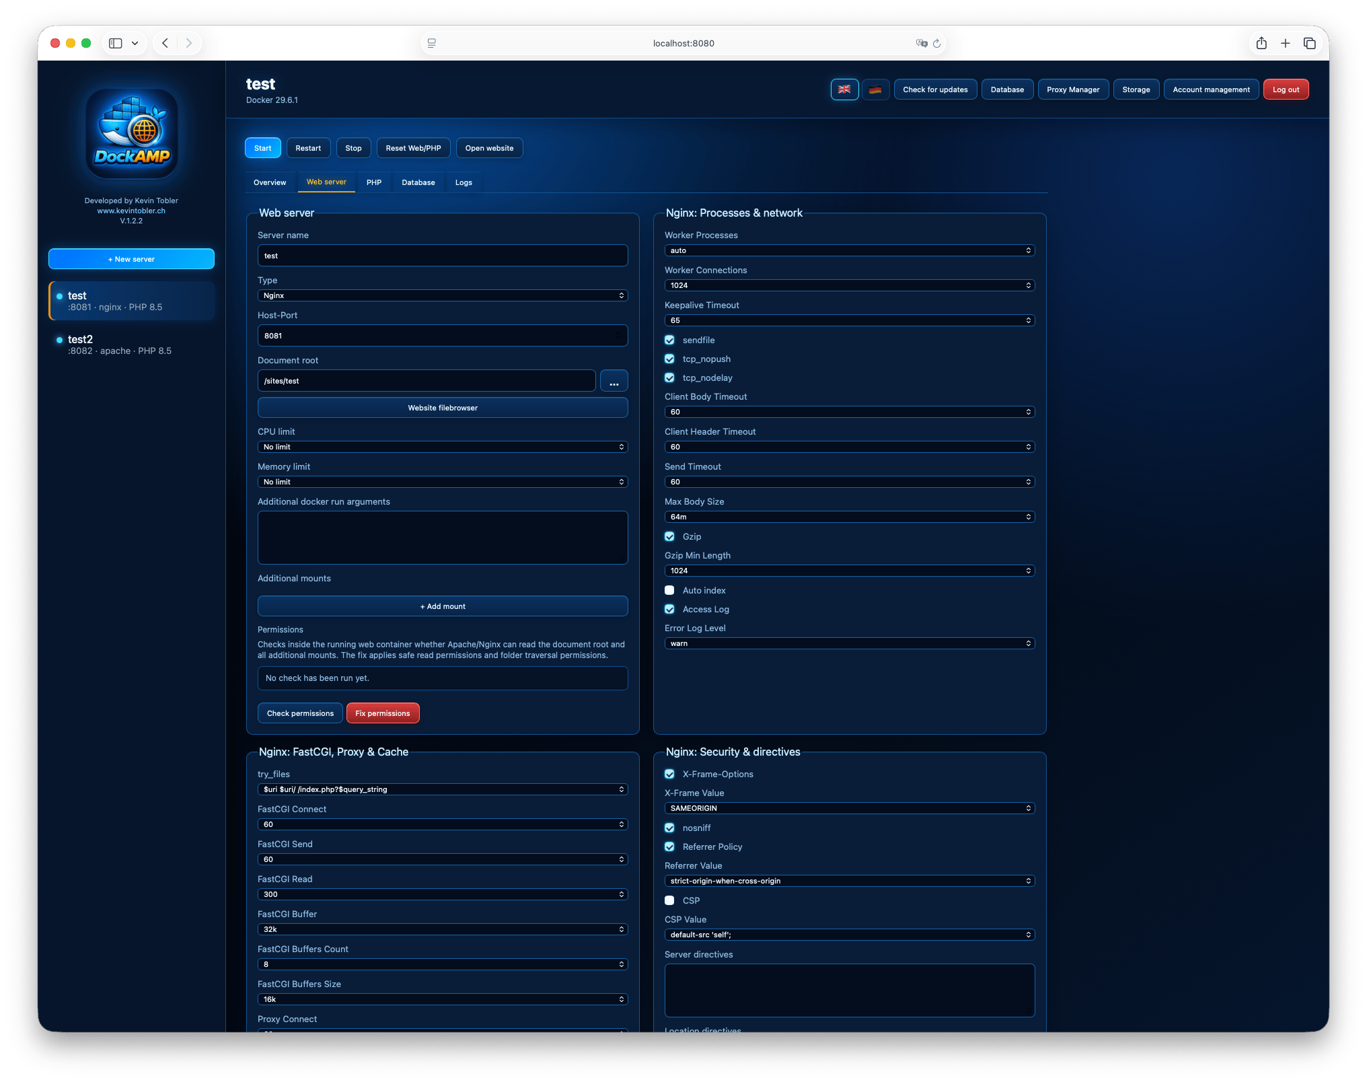Switch to the Logs tab
Image resolution: width=1367 pixels, height=1082 pixels.
[464, 182]
